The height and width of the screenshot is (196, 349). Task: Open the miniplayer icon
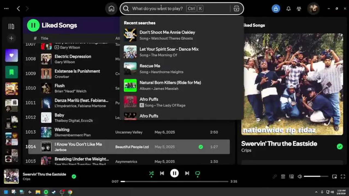tap(334, 177)
